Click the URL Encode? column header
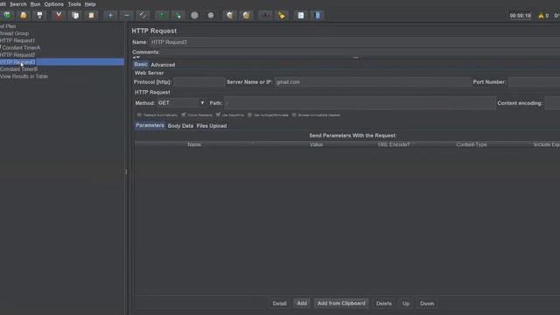Image resolution: width=560 pixels, height=315 pixels. [x=394, y=144]
